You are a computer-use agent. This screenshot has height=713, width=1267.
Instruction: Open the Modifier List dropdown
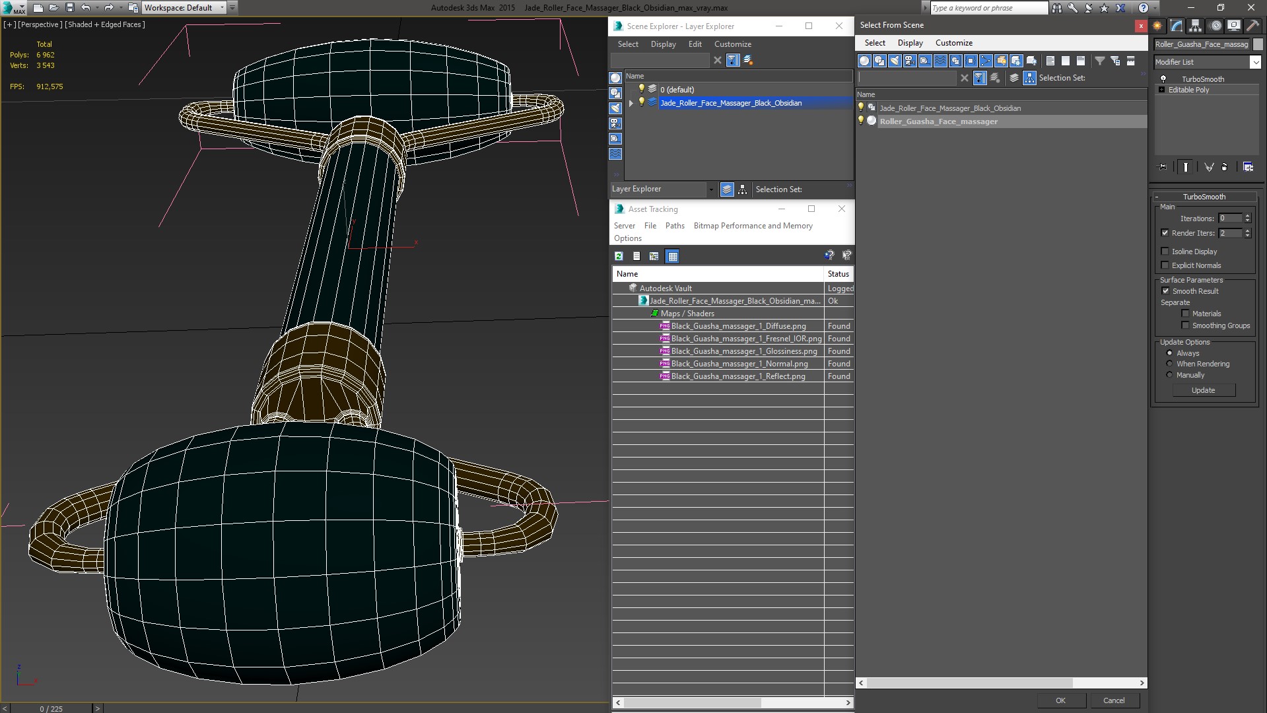click(x=1255, y=62)
